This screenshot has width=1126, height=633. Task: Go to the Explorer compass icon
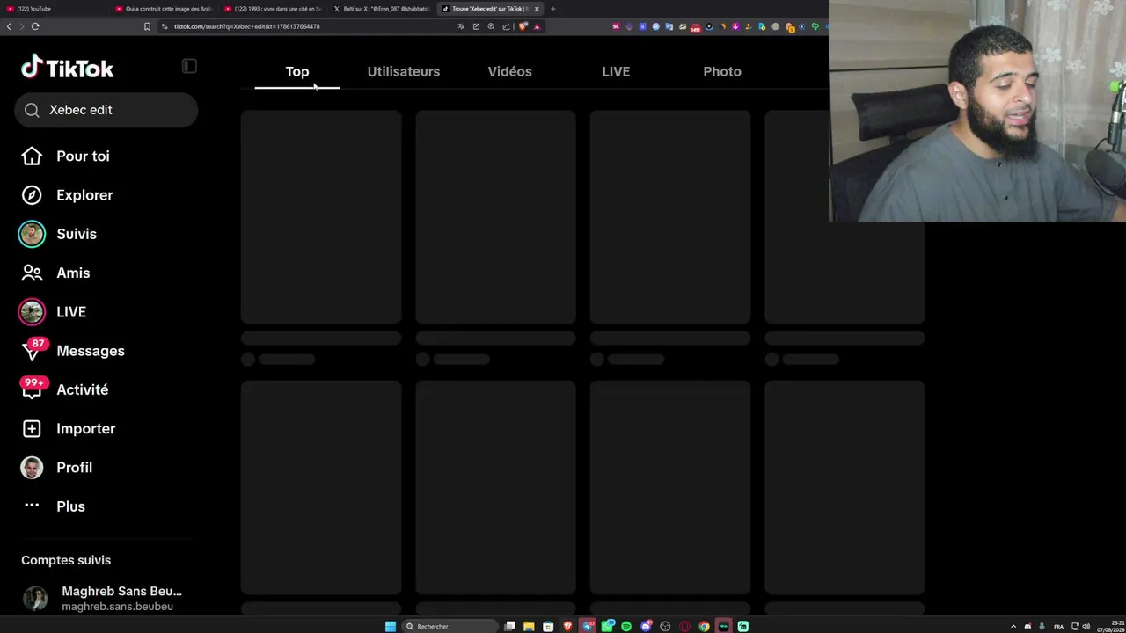(32, 195)
